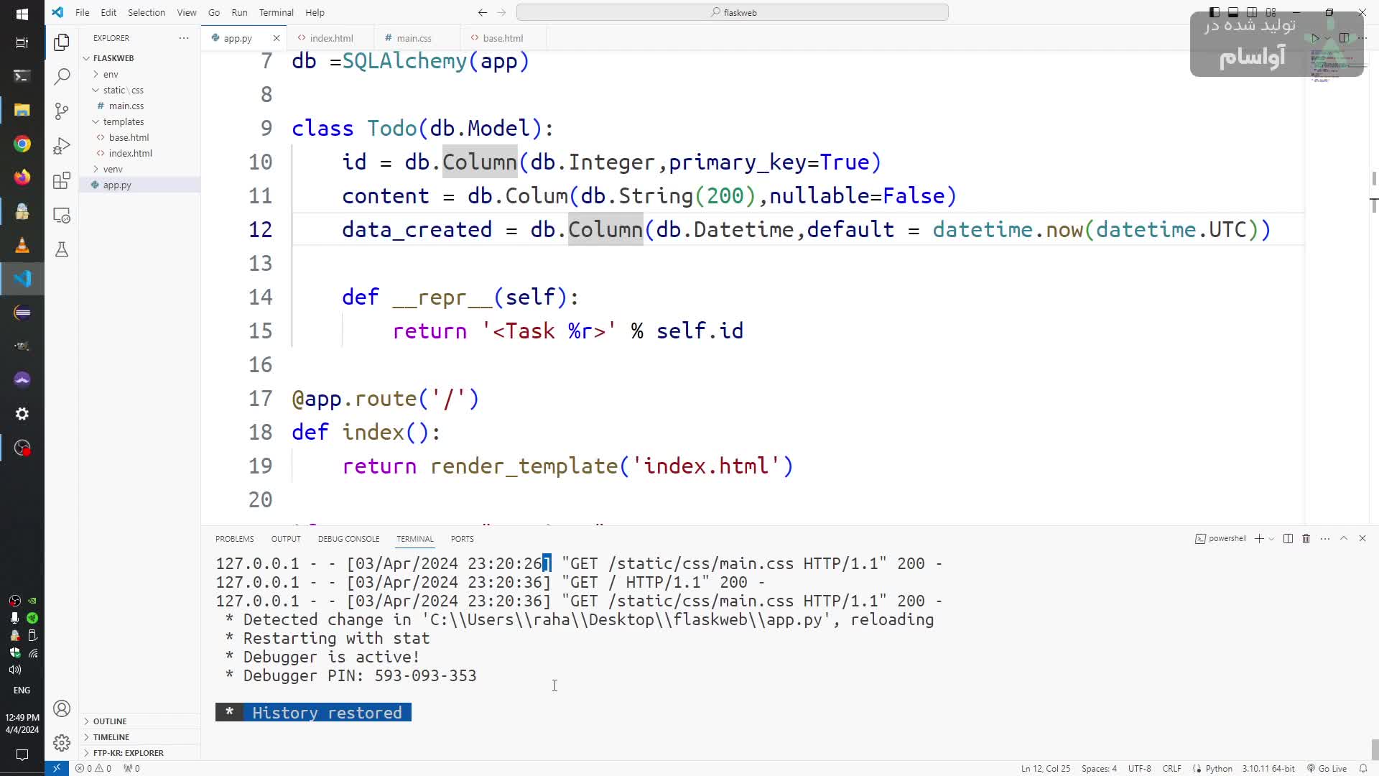Open the Terminal menu
The width and height of the screenshot is (1379, 776).
(x=276, y=12)
